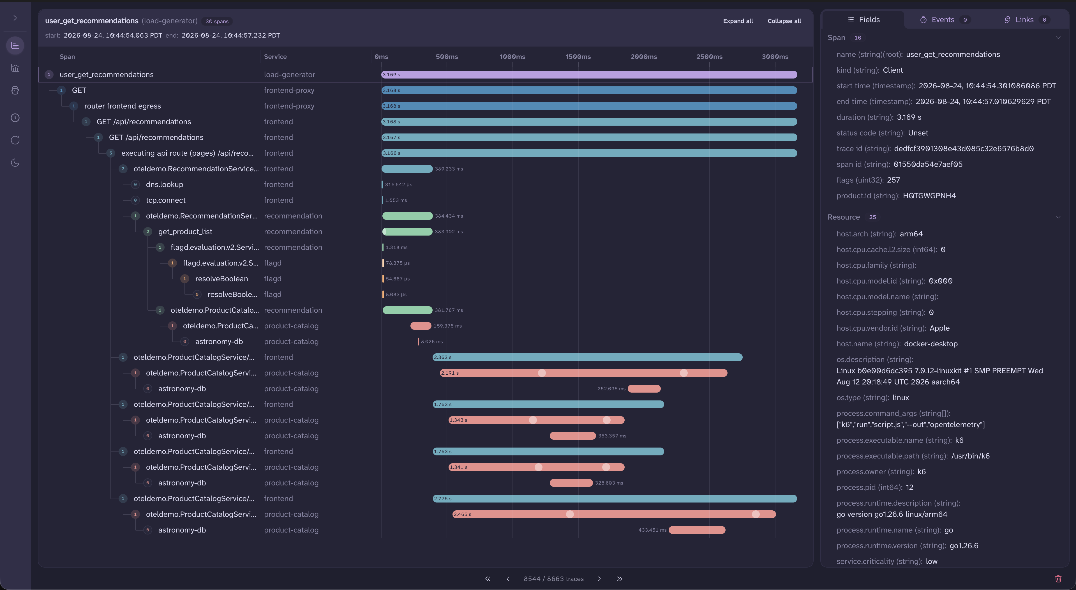Image resolution: width=1076 pixels, height=590 pixels.
Task: Open the database icon in sidebar
Action: 15,90
